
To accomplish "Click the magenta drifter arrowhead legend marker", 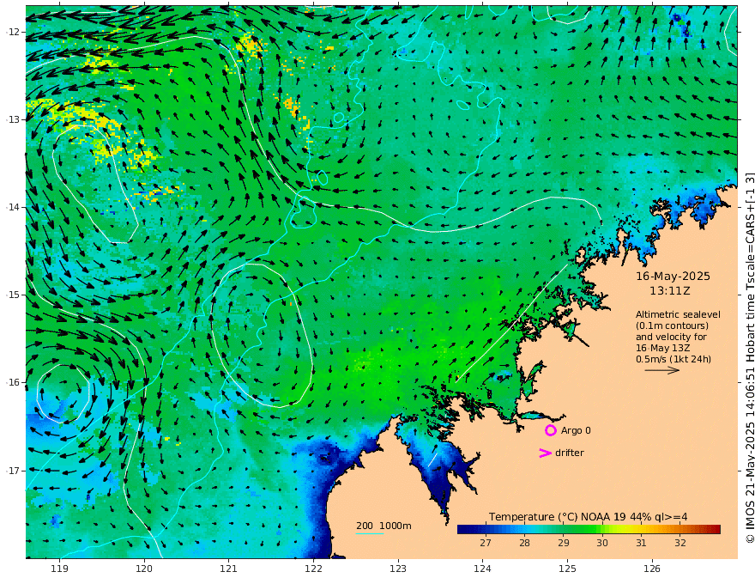I will coord(545,453).
